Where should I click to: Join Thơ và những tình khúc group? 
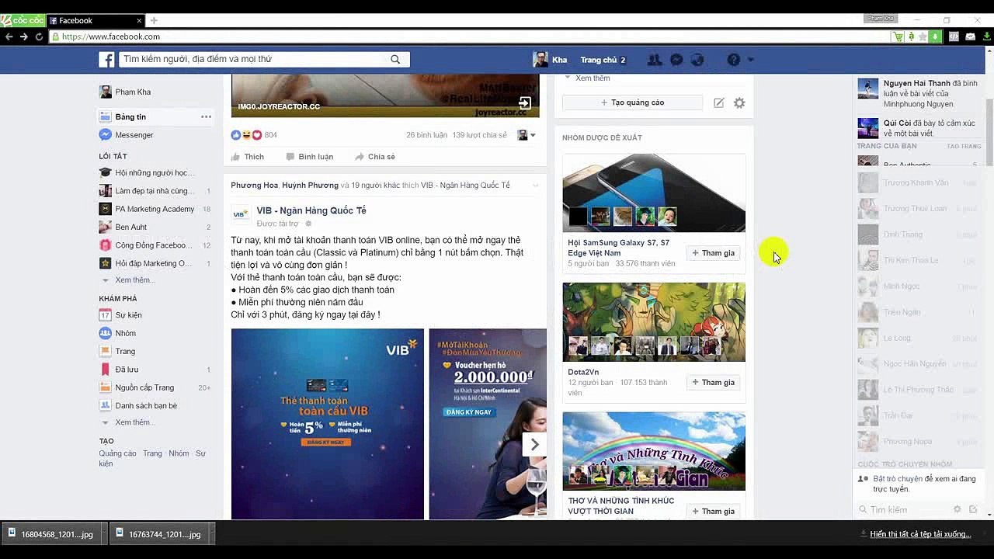coord(714,511)
